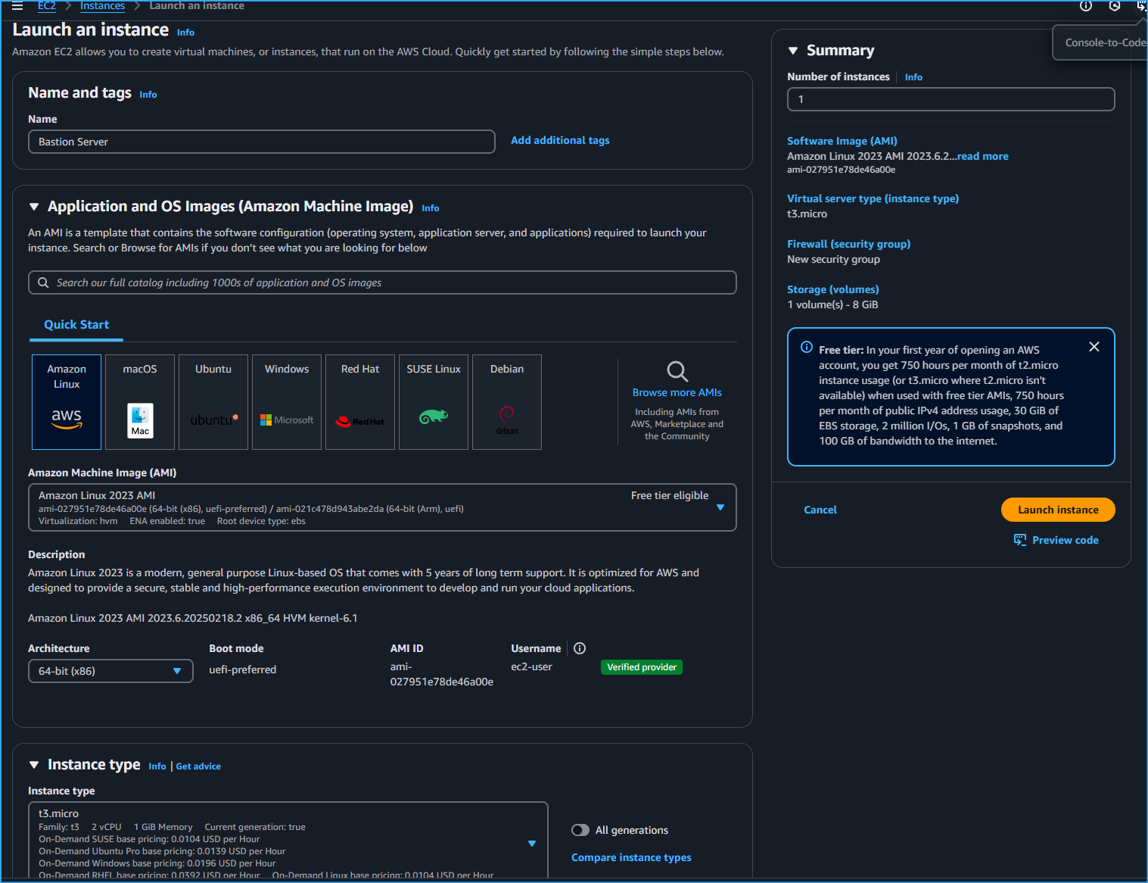Select the Ubuntu AMI tile
Viewport: 1148px width, 883px height.
point(213,401)
